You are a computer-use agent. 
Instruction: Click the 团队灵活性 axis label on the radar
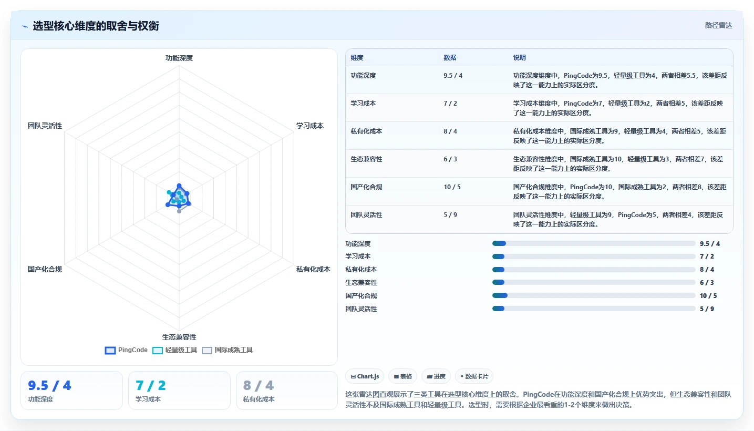(45, 126)
